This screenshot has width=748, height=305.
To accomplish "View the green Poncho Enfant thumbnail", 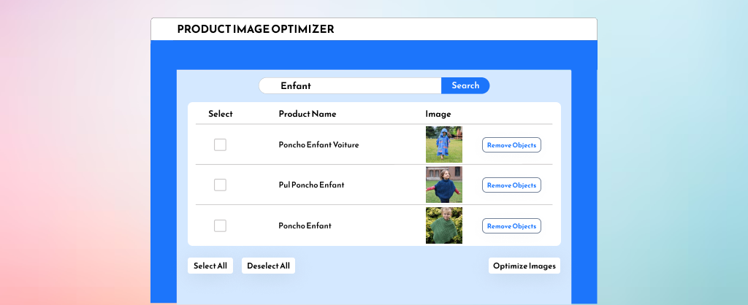I will tap(444, 225).
